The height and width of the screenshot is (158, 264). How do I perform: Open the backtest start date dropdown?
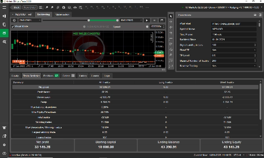[29, 20]
